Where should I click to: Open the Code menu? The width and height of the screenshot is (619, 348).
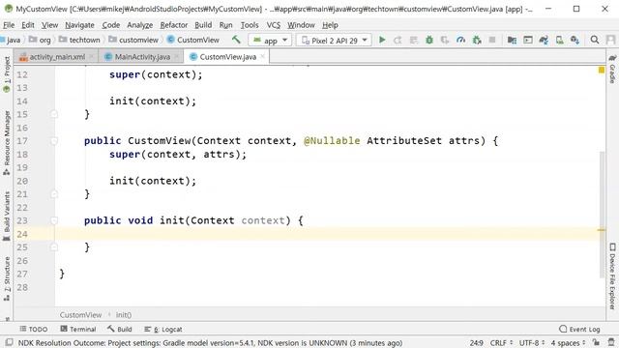click(111, 25)
